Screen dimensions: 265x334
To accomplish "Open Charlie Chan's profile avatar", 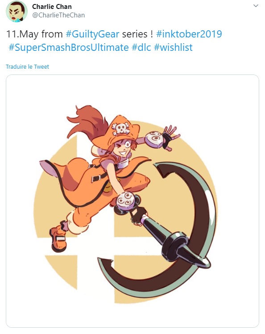I will pyautogui.click(x=17, y=11).
